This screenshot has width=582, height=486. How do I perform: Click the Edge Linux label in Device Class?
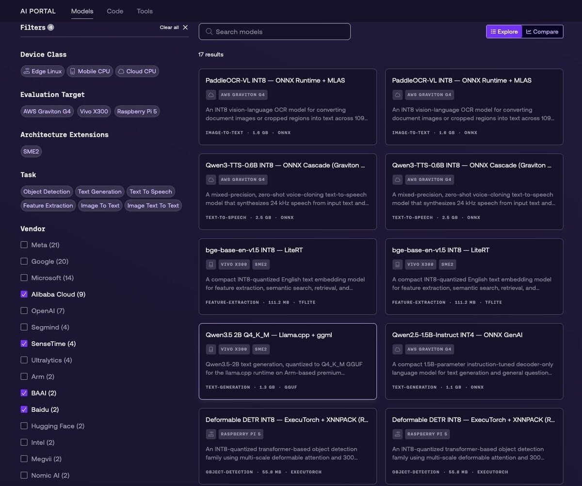(x=47, y=71)
